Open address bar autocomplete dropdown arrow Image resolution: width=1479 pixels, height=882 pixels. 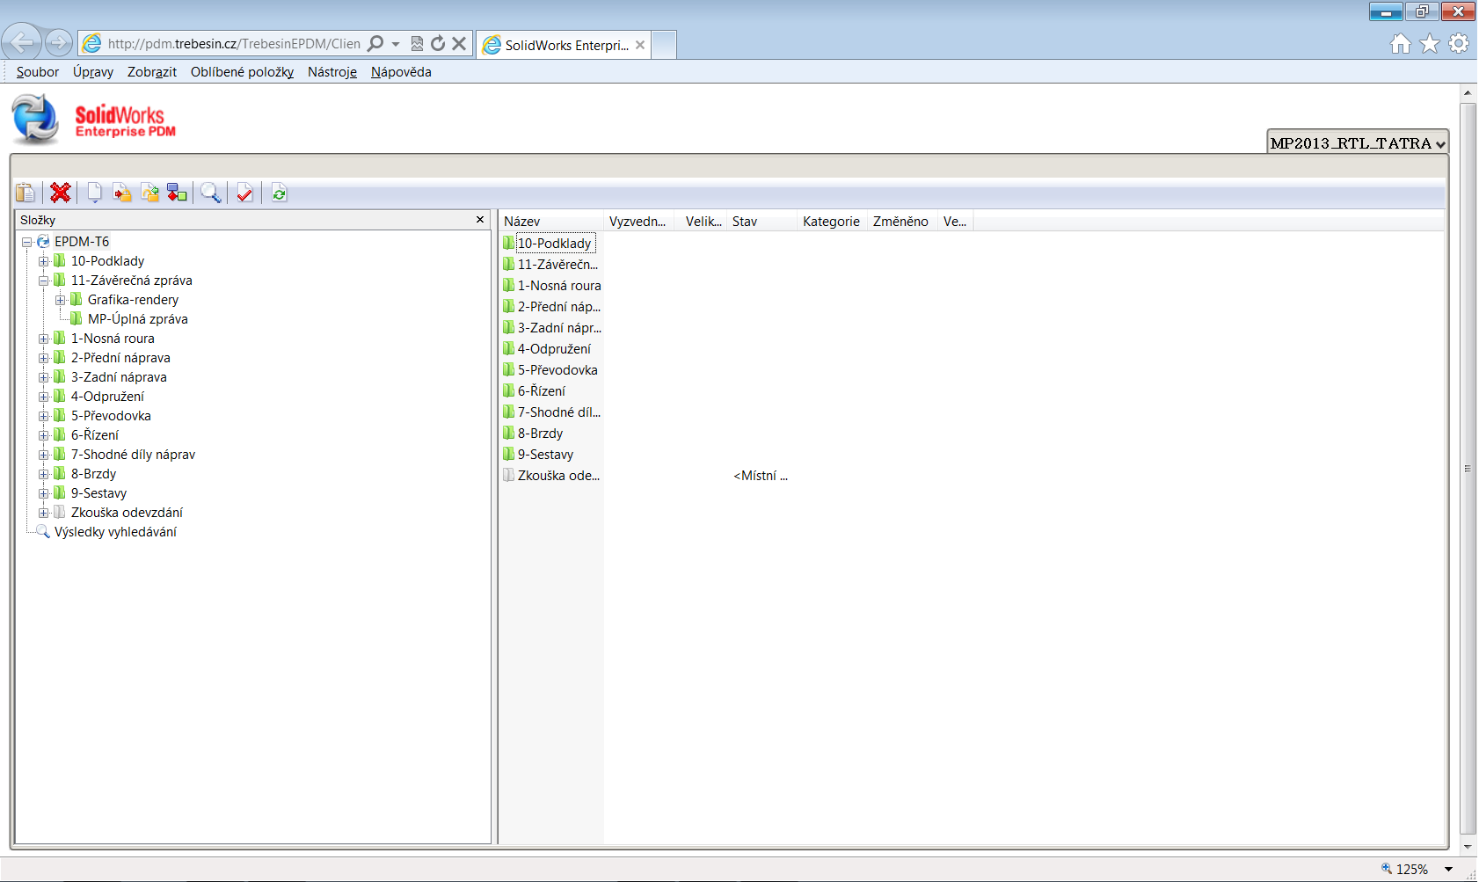click(x=396, y=44)
